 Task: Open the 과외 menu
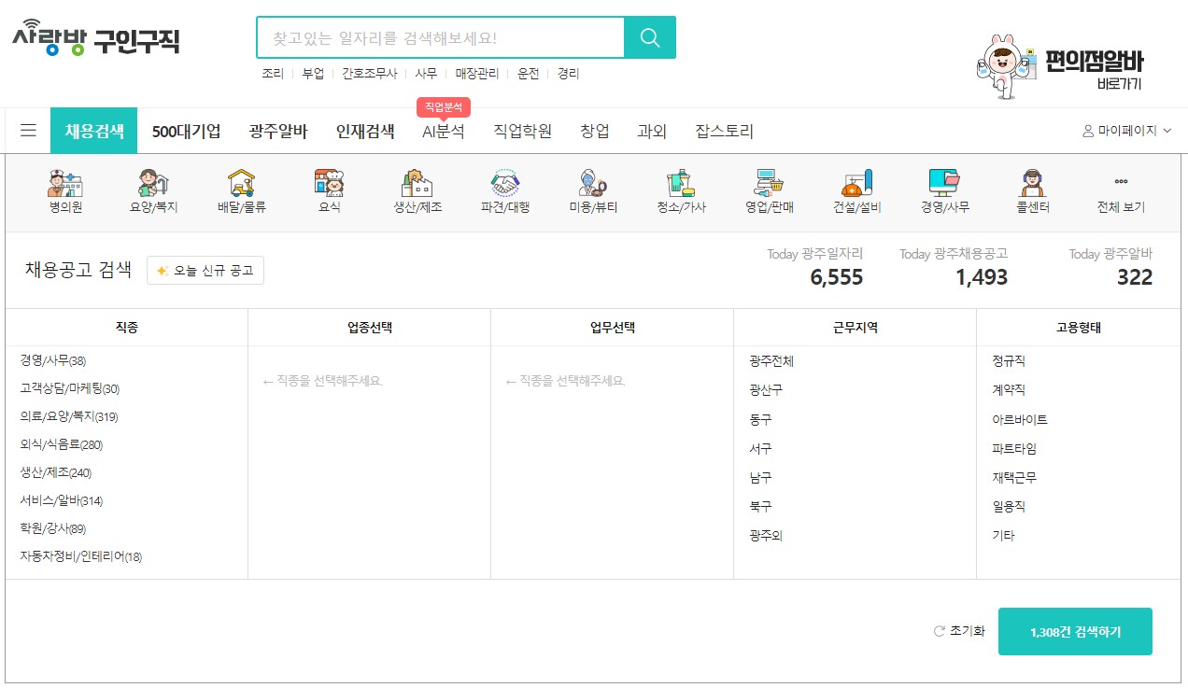(x=652, y=131)
